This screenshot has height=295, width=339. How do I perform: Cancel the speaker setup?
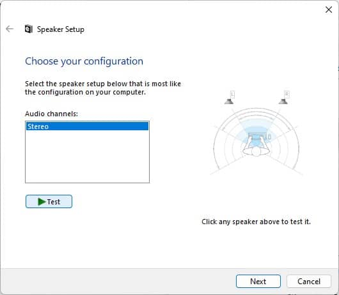click(x=309, y=281)
